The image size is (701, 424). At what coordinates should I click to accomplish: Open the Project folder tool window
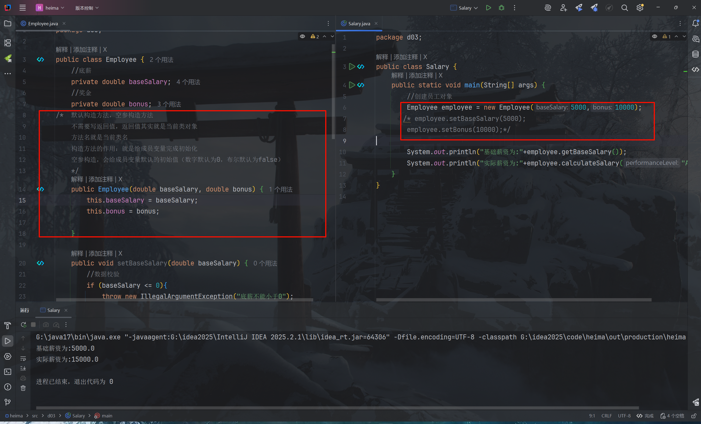pos(8,23)
